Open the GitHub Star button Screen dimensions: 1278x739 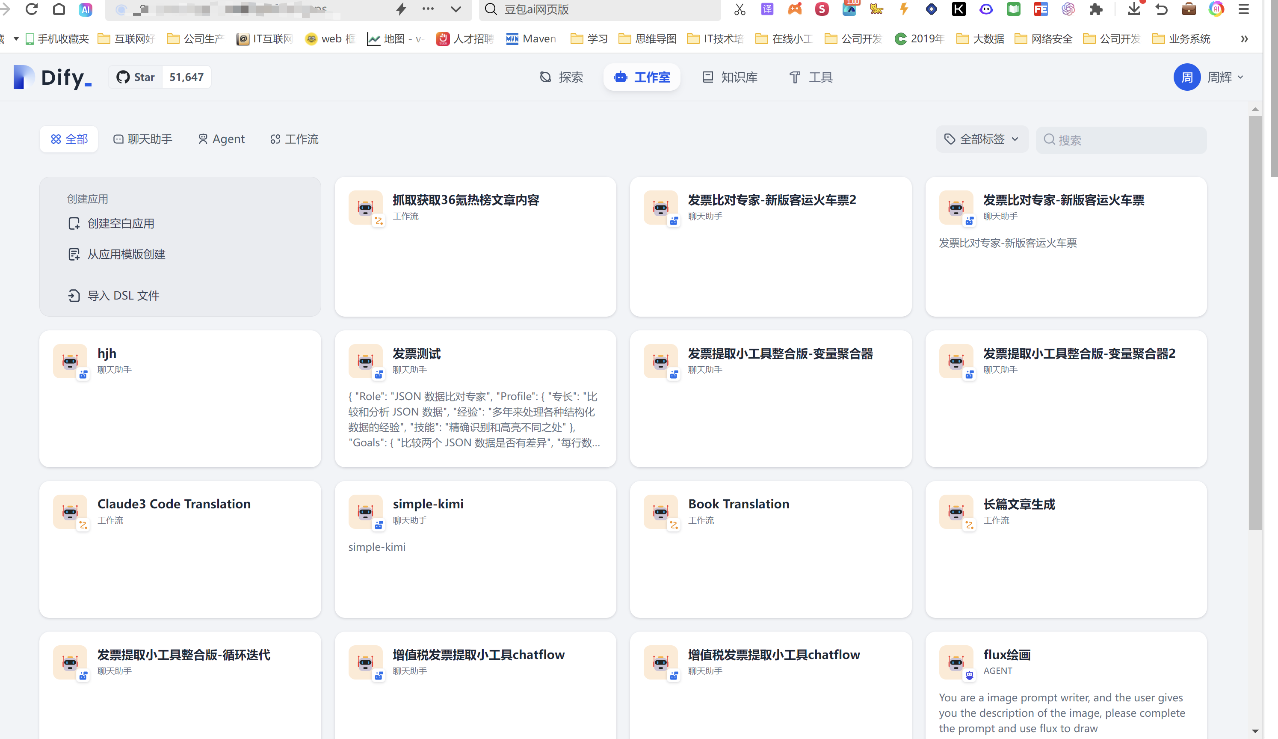[x=136, y=77]
